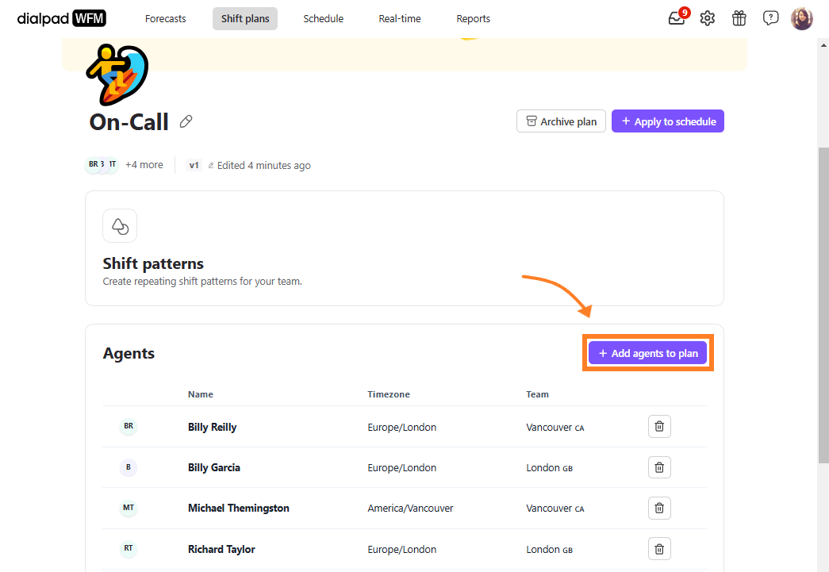Click Apply to schedule button
The image size is (829, 572).
668,121
